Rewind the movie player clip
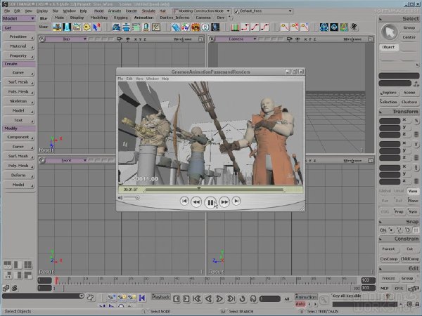Viewport: 422px width, 316px height. click(x=196, y=202)
